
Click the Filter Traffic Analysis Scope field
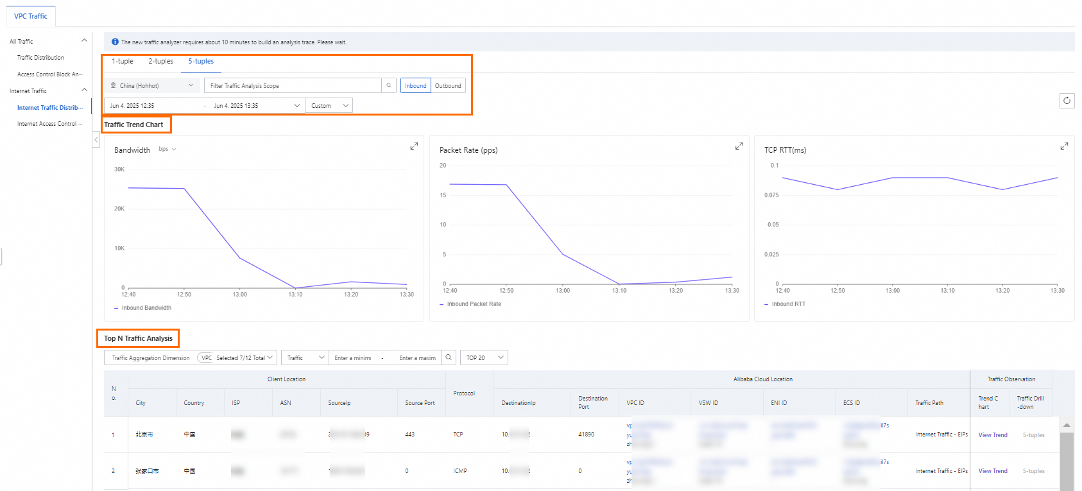[293, 85]
